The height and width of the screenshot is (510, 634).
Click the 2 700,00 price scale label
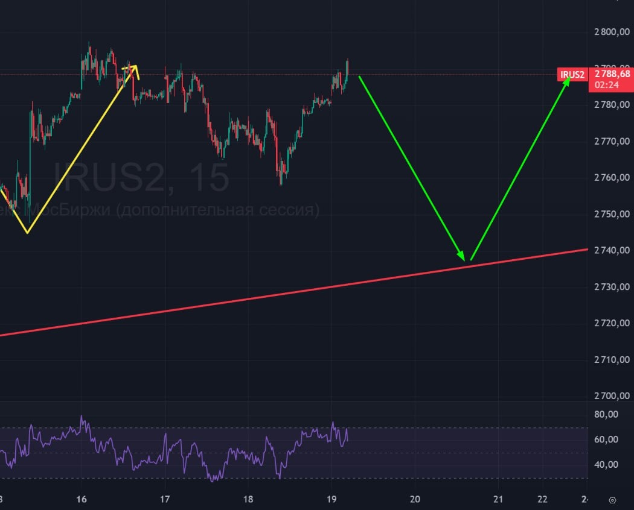612,395
